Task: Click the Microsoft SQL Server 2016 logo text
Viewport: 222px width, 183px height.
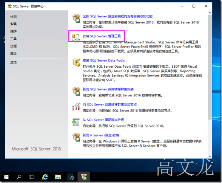Action: [36, 149]
